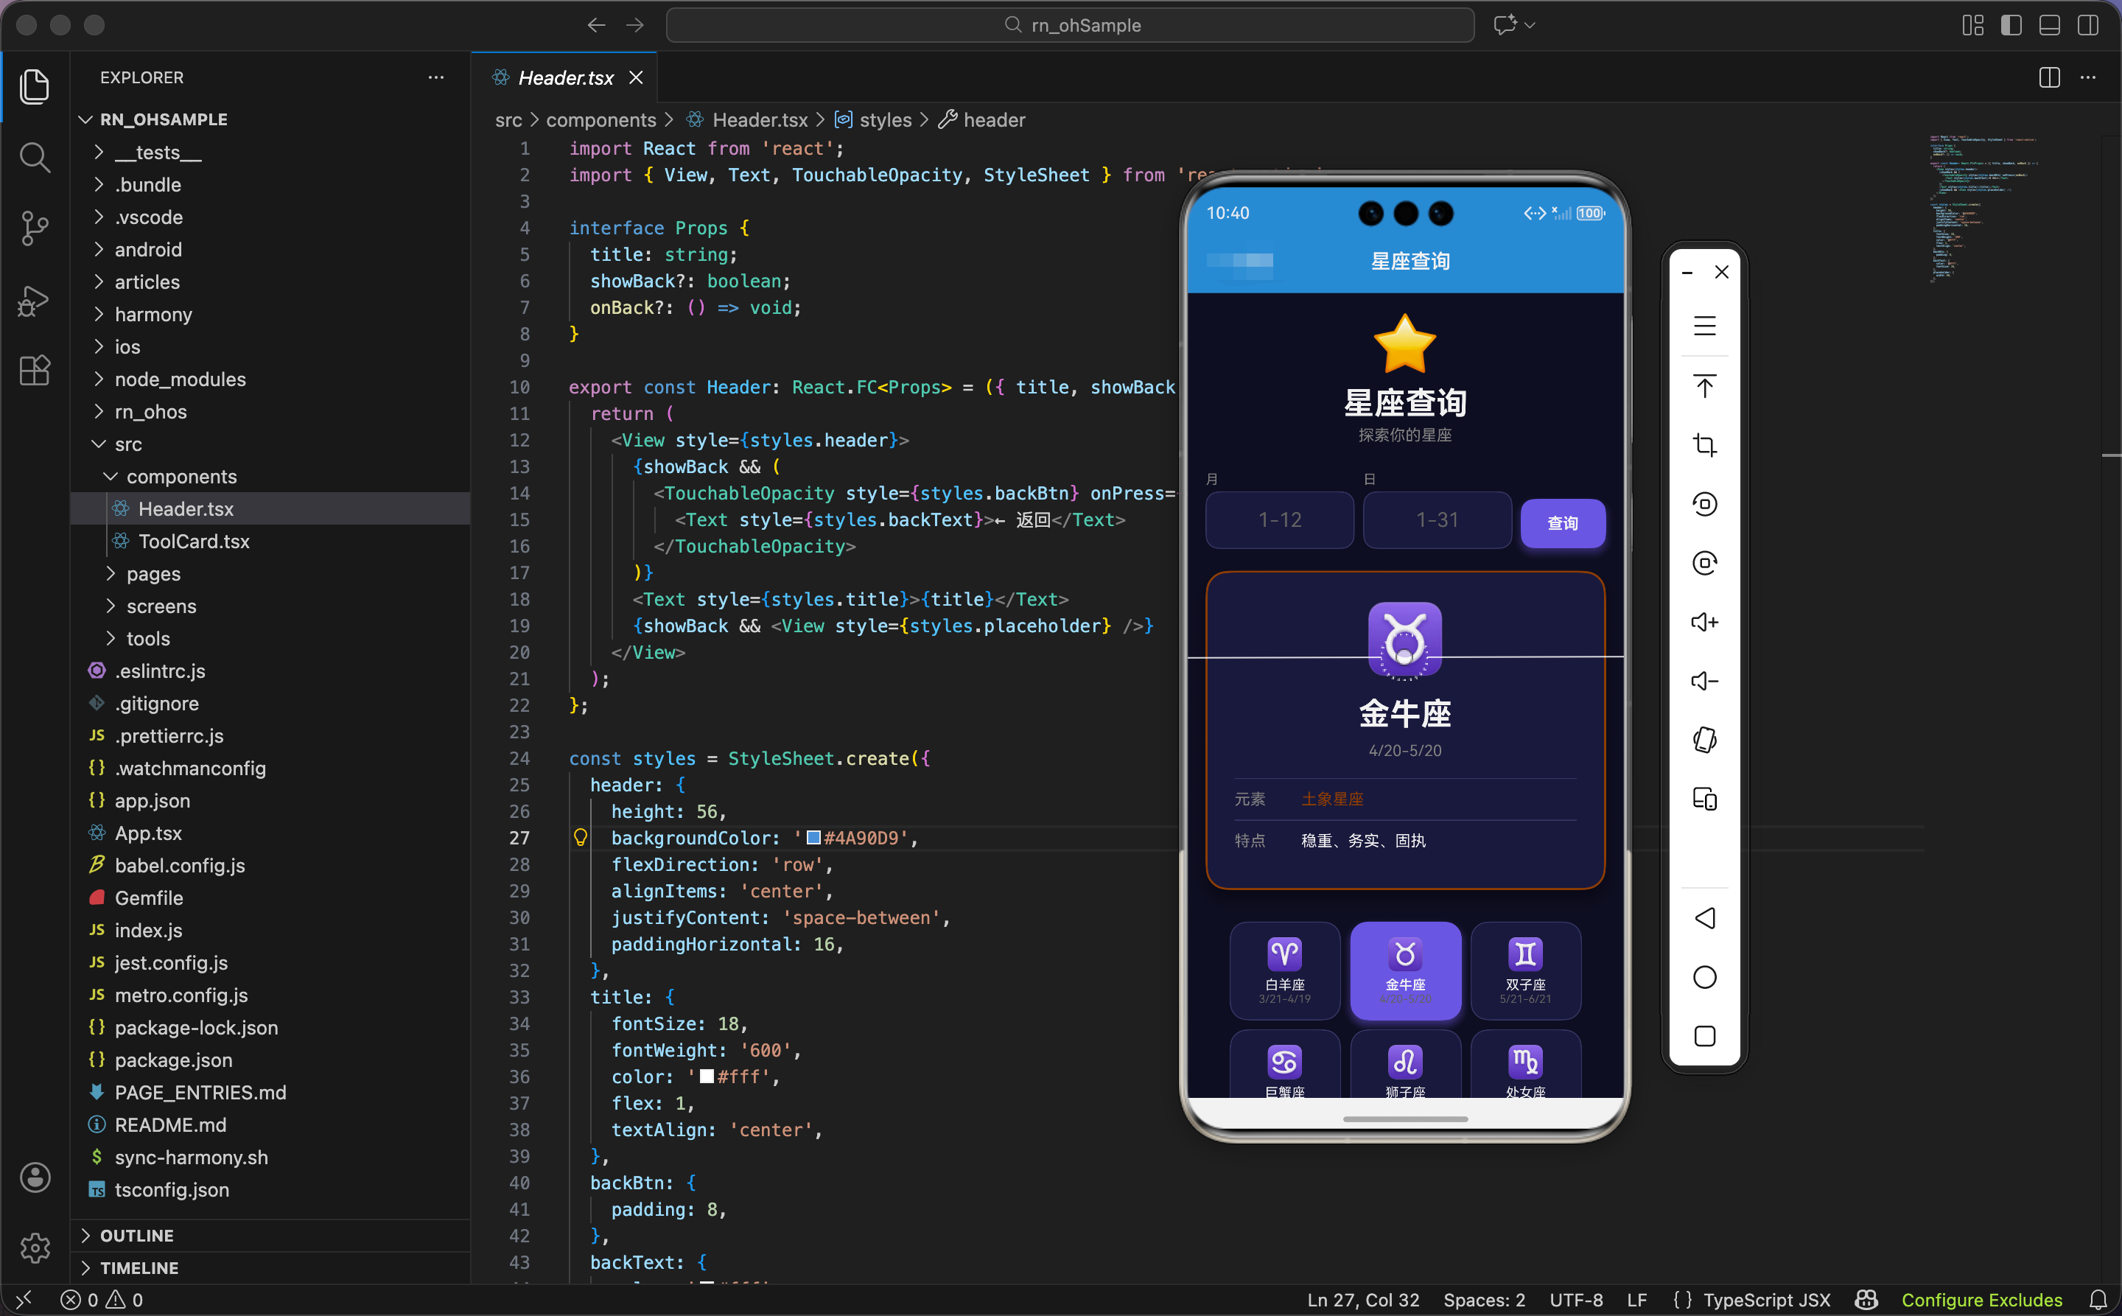Open Run and Debug view

click(x=34, y=301)
